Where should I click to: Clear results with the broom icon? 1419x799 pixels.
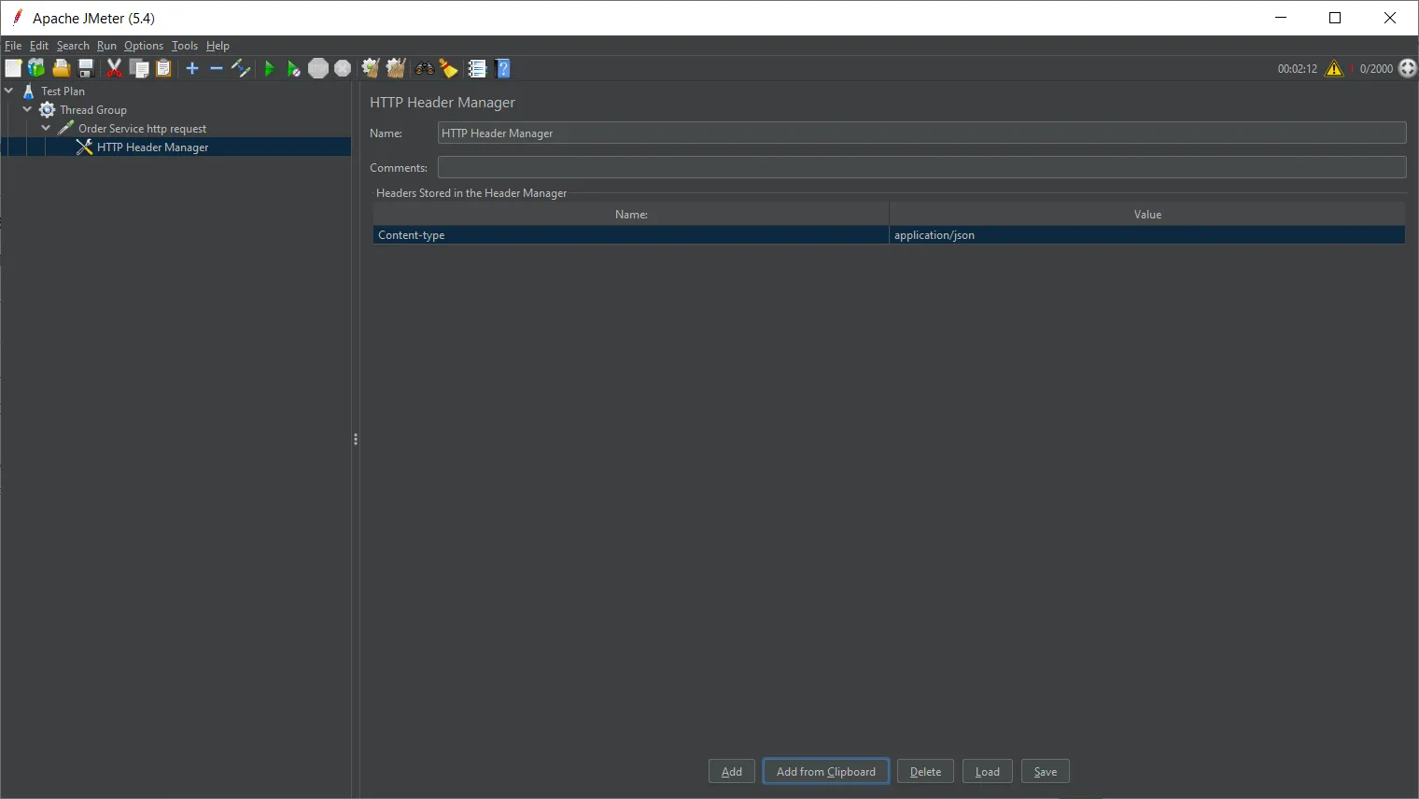pyautogui.click(x=371, y=68)
